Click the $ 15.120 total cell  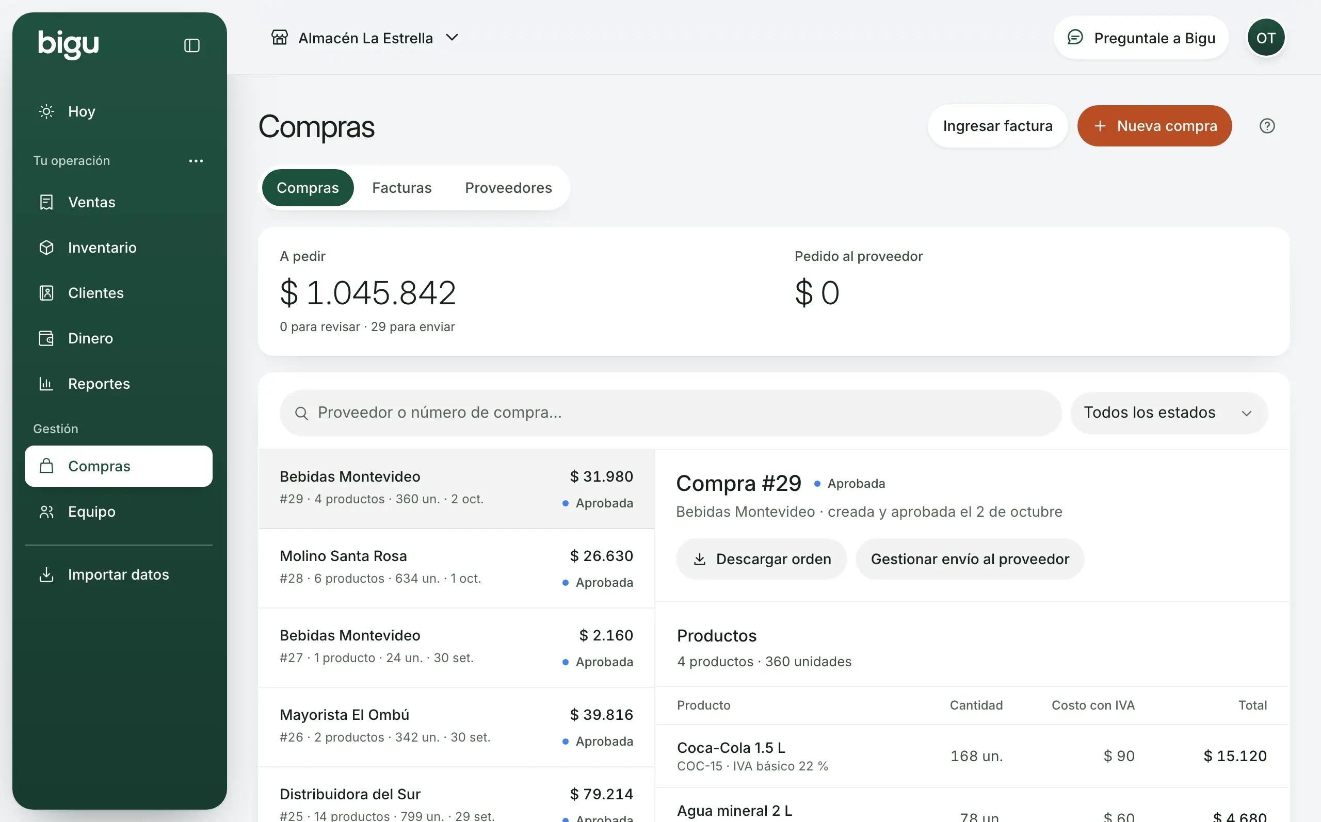pos(1235,756)
